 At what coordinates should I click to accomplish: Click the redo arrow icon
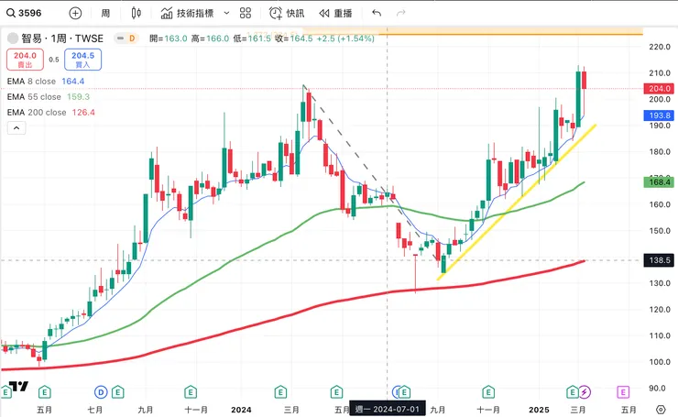(400, 13)
